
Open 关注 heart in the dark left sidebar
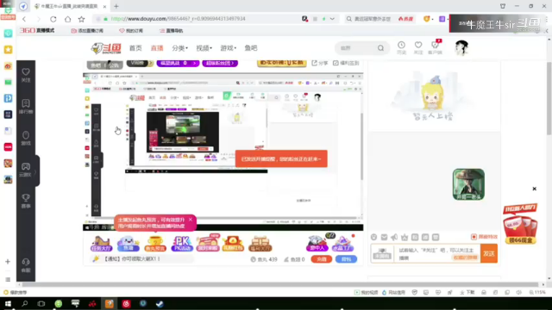tap(26, 75)
